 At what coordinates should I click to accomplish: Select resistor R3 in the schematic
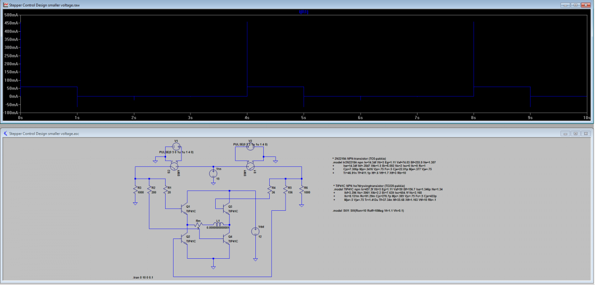click(135, 190)
